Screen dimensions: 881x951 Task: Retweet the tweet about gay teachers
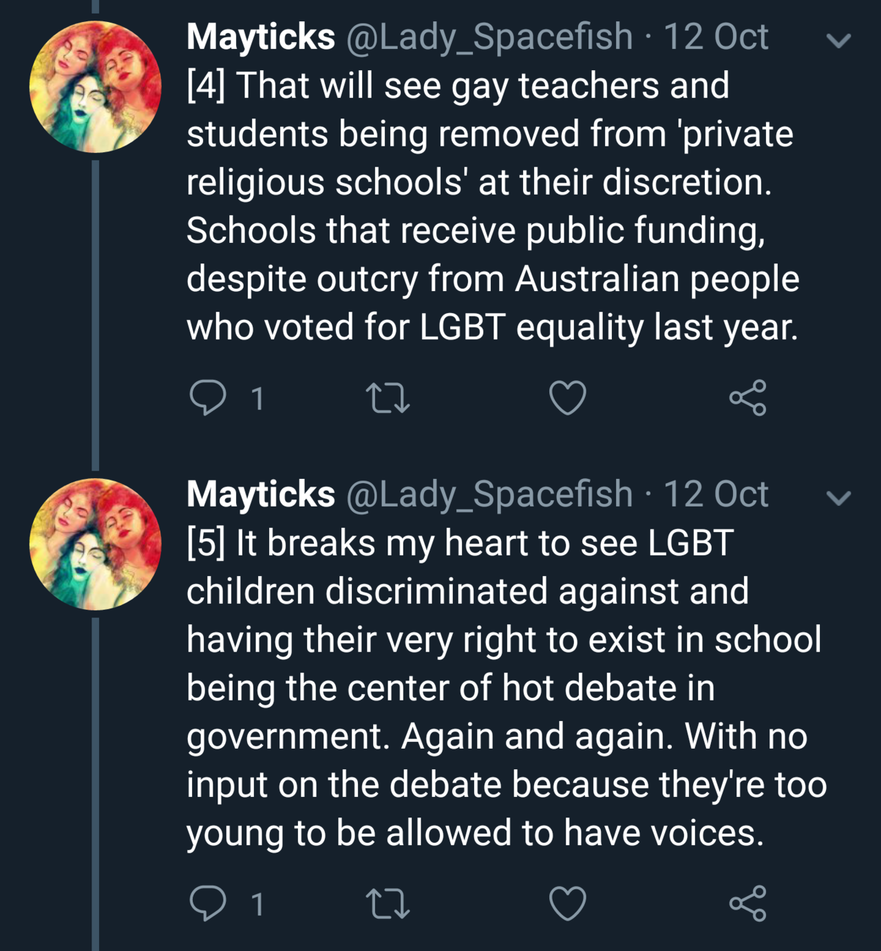389,398
